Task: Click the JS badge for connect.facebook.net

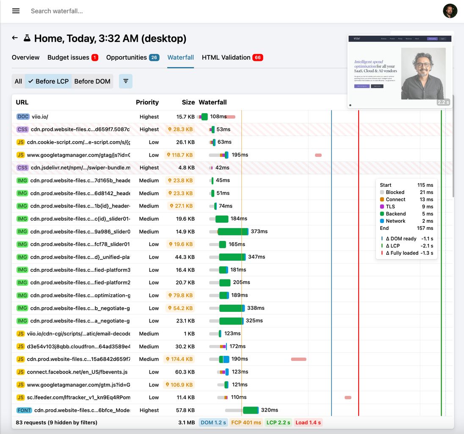Action: (20, 372)
